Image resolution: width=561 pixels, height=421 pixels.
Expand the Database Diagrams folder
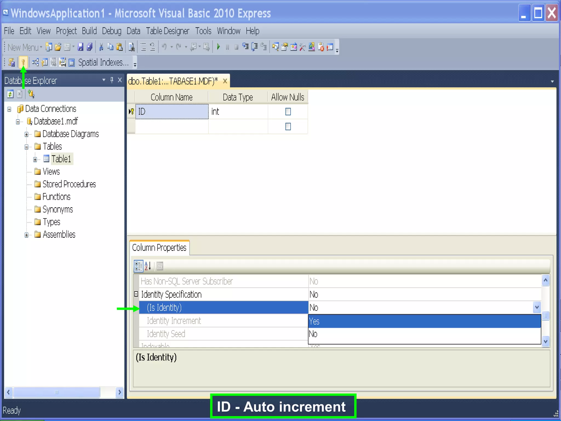click(27, 134)
